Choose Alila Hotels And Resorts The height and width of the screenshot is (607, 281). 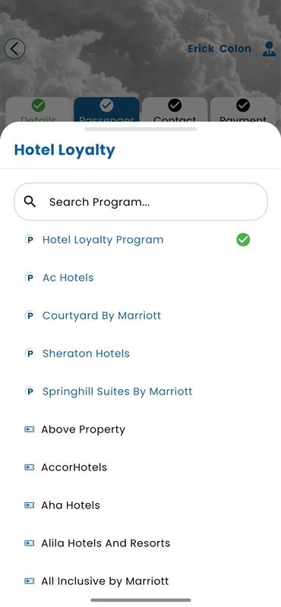(x=106, y=543)
